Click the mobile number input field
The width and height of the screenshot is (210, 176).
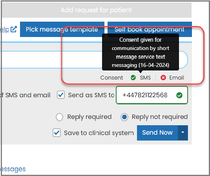tap(152, 95)
